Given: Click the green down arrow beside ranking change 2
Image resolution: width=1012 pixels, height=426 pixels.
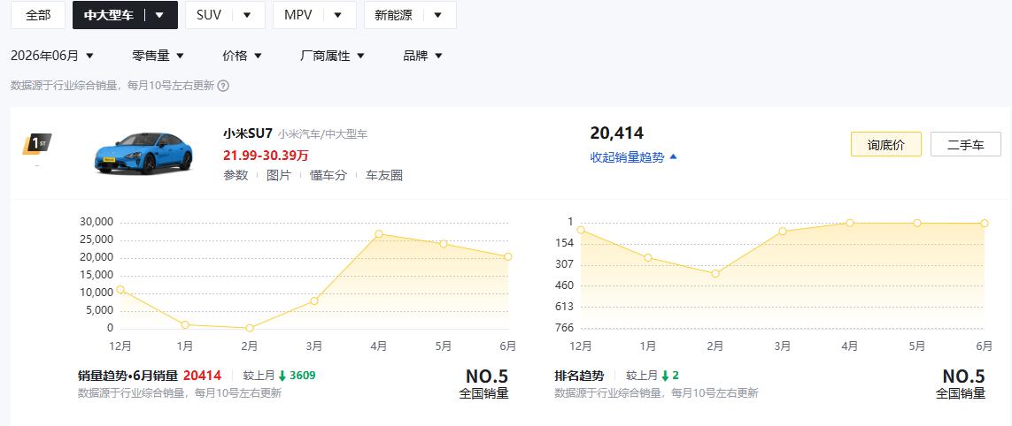Looking at the screenshot, I should click(x=665, y=376).
